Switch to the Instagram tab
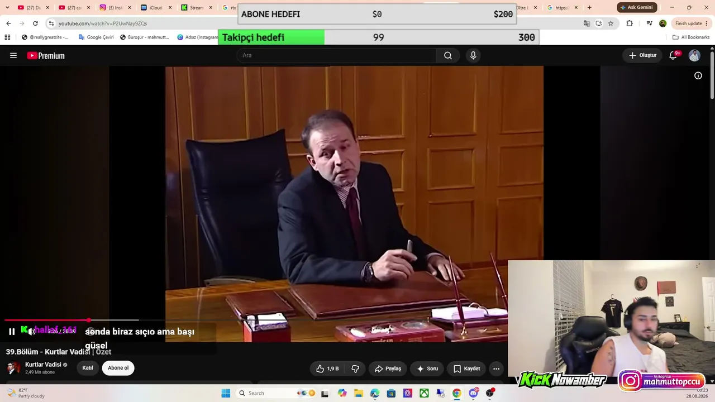This screenshot has height=402, width=715. click(x=114, y=8)
